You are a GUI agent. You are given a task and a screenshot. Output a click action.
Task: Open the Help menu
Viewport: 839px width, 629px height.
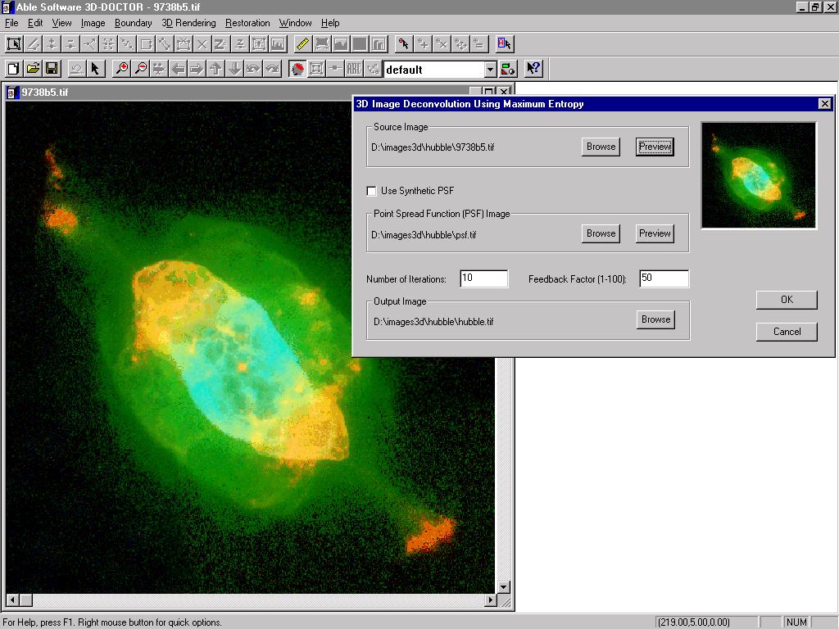click(330, 23)
